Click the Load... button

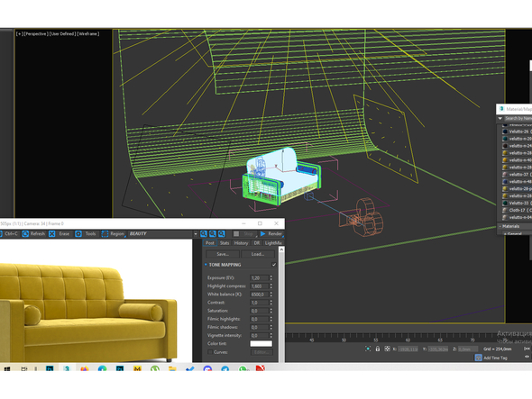(258, 254)
